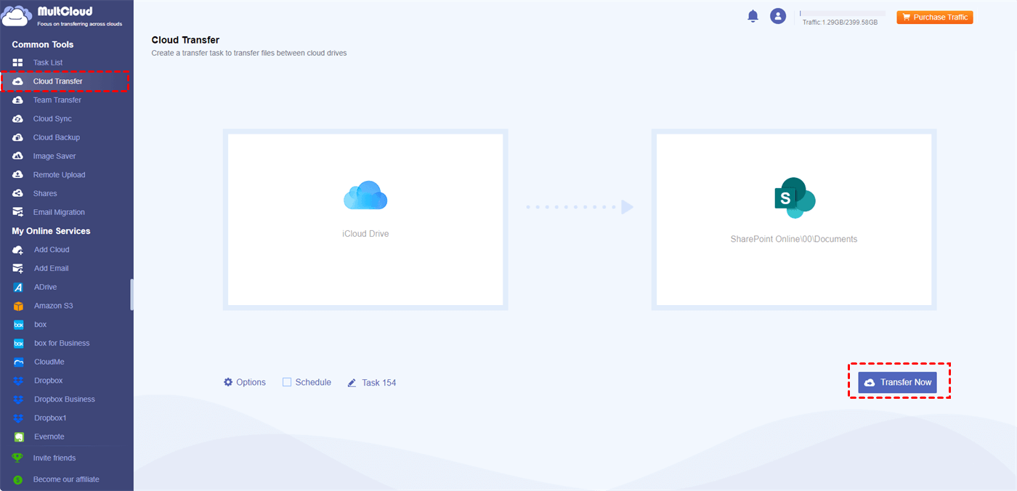The width and height of the screenshot is (1017, 491).
Task: Open Image Saver tool
Action: click(54, 156)
